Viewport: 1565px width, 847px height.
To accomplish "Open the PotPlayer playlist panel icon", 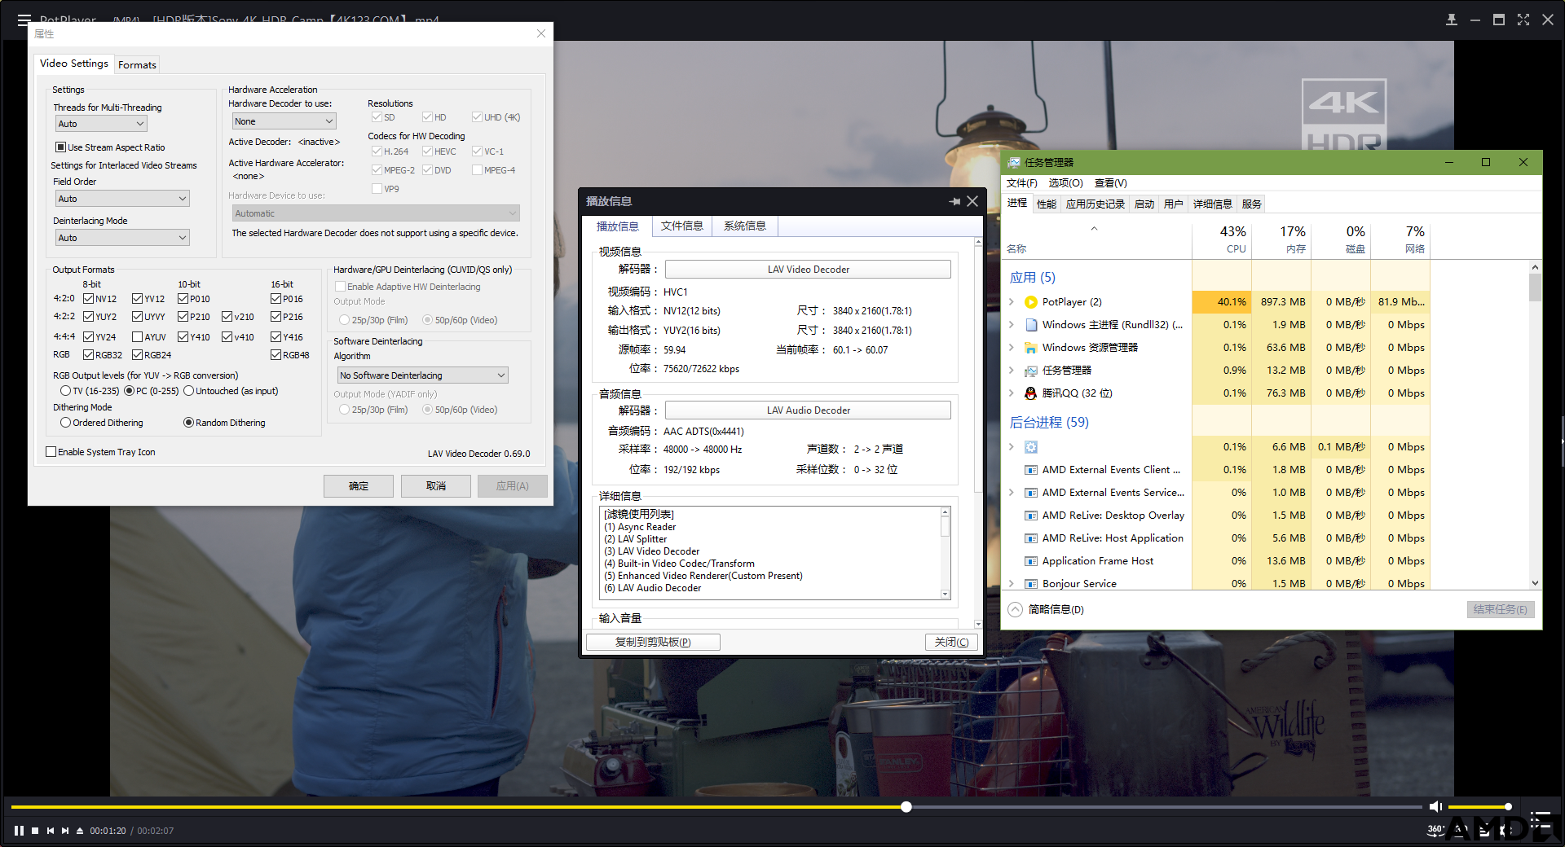I will coord(1540,819).
